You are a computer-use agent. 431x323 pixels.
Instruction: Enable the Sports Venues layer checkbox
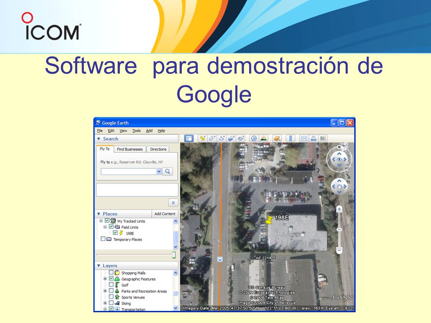[111, 297]
